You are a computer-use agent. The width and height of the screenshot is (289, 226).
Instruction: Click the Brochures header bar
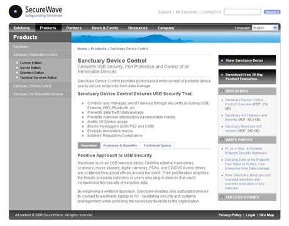tap(247, 91)
